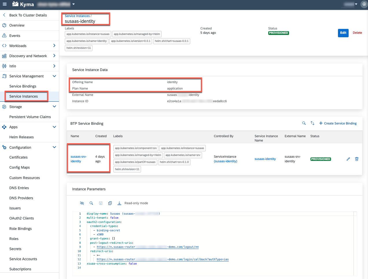
Task: Click the sort icon in BTP Service Binding
Action: click(x=312, y=123)
